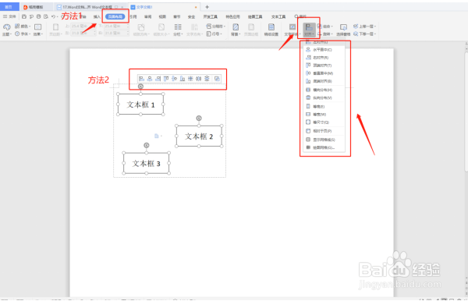Open the 组合 group dropdown
The width and height of the screenshot is (468, 301).
coord(325,27)
